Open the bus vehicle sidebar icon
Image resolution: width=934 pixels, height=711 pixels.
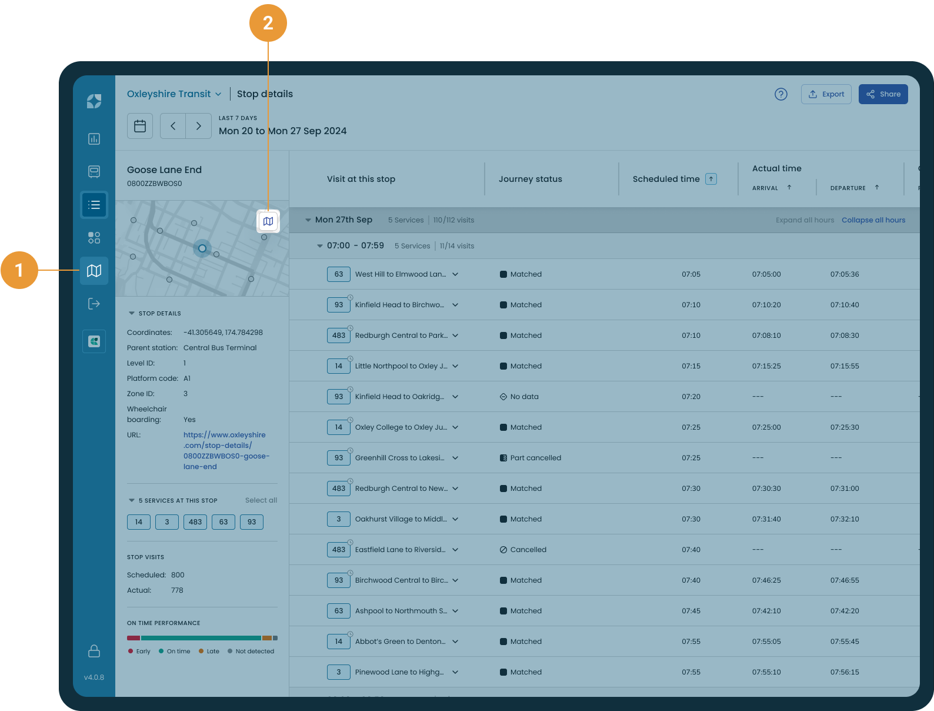pyautogui.click(x=94, y=171)
